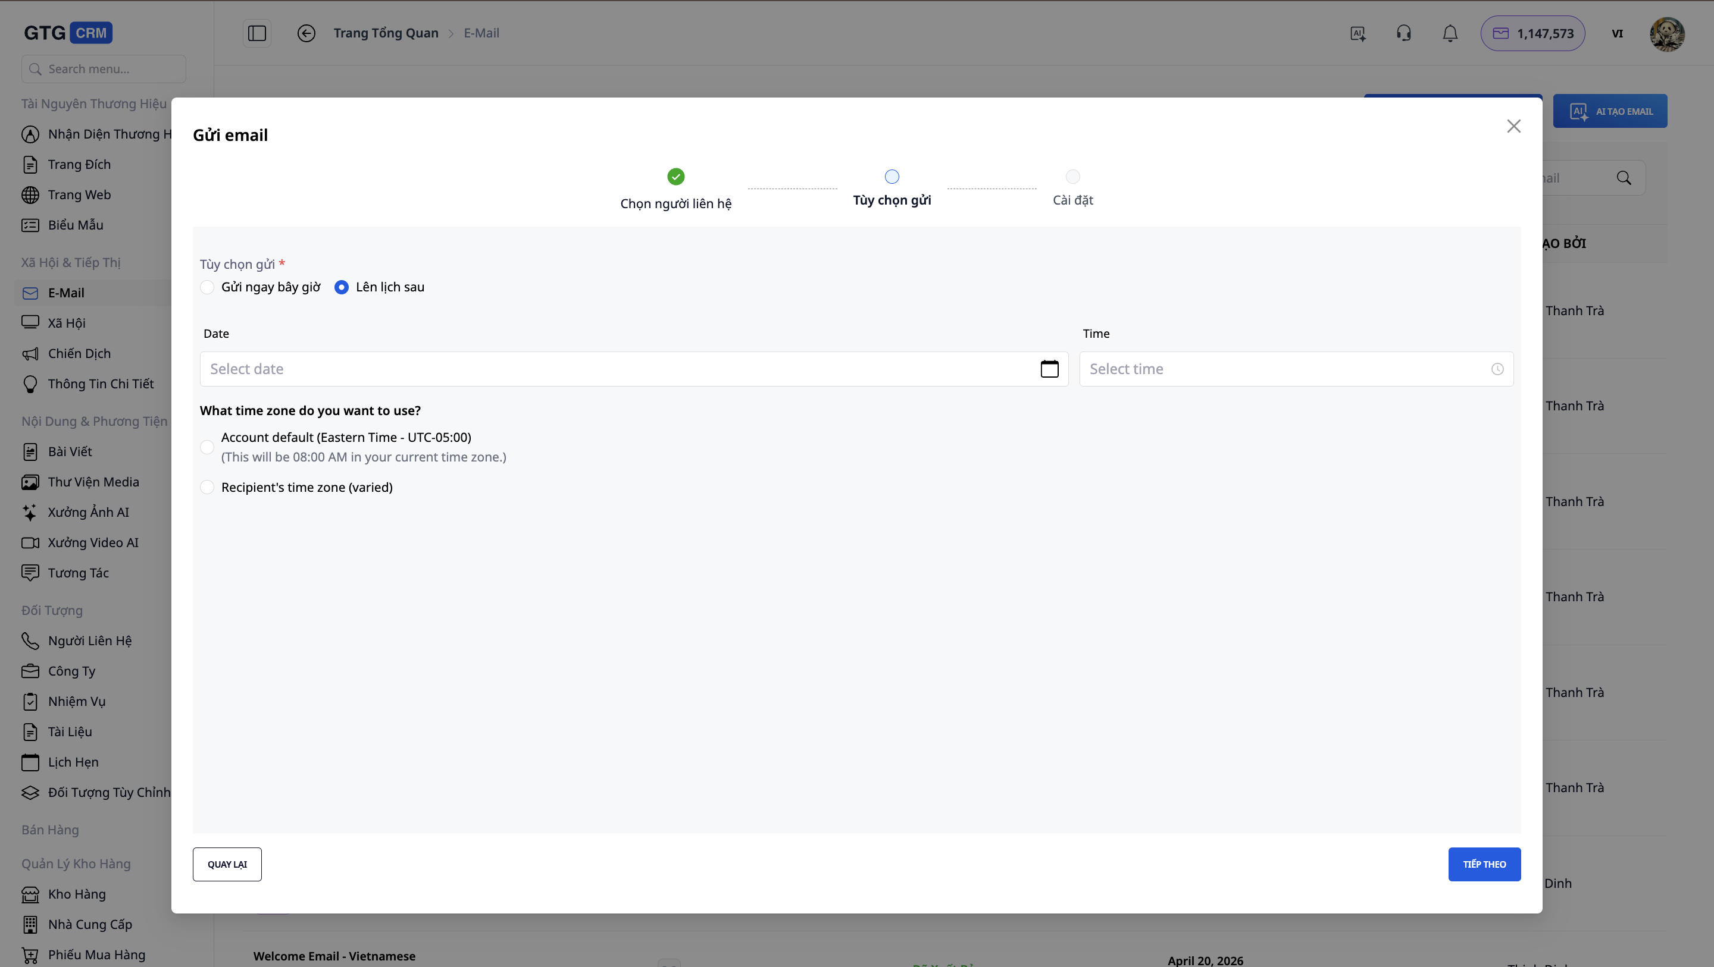Open the notifications bell
The height and width of the screenshot is (967, 1714).
pos(1450,33)
